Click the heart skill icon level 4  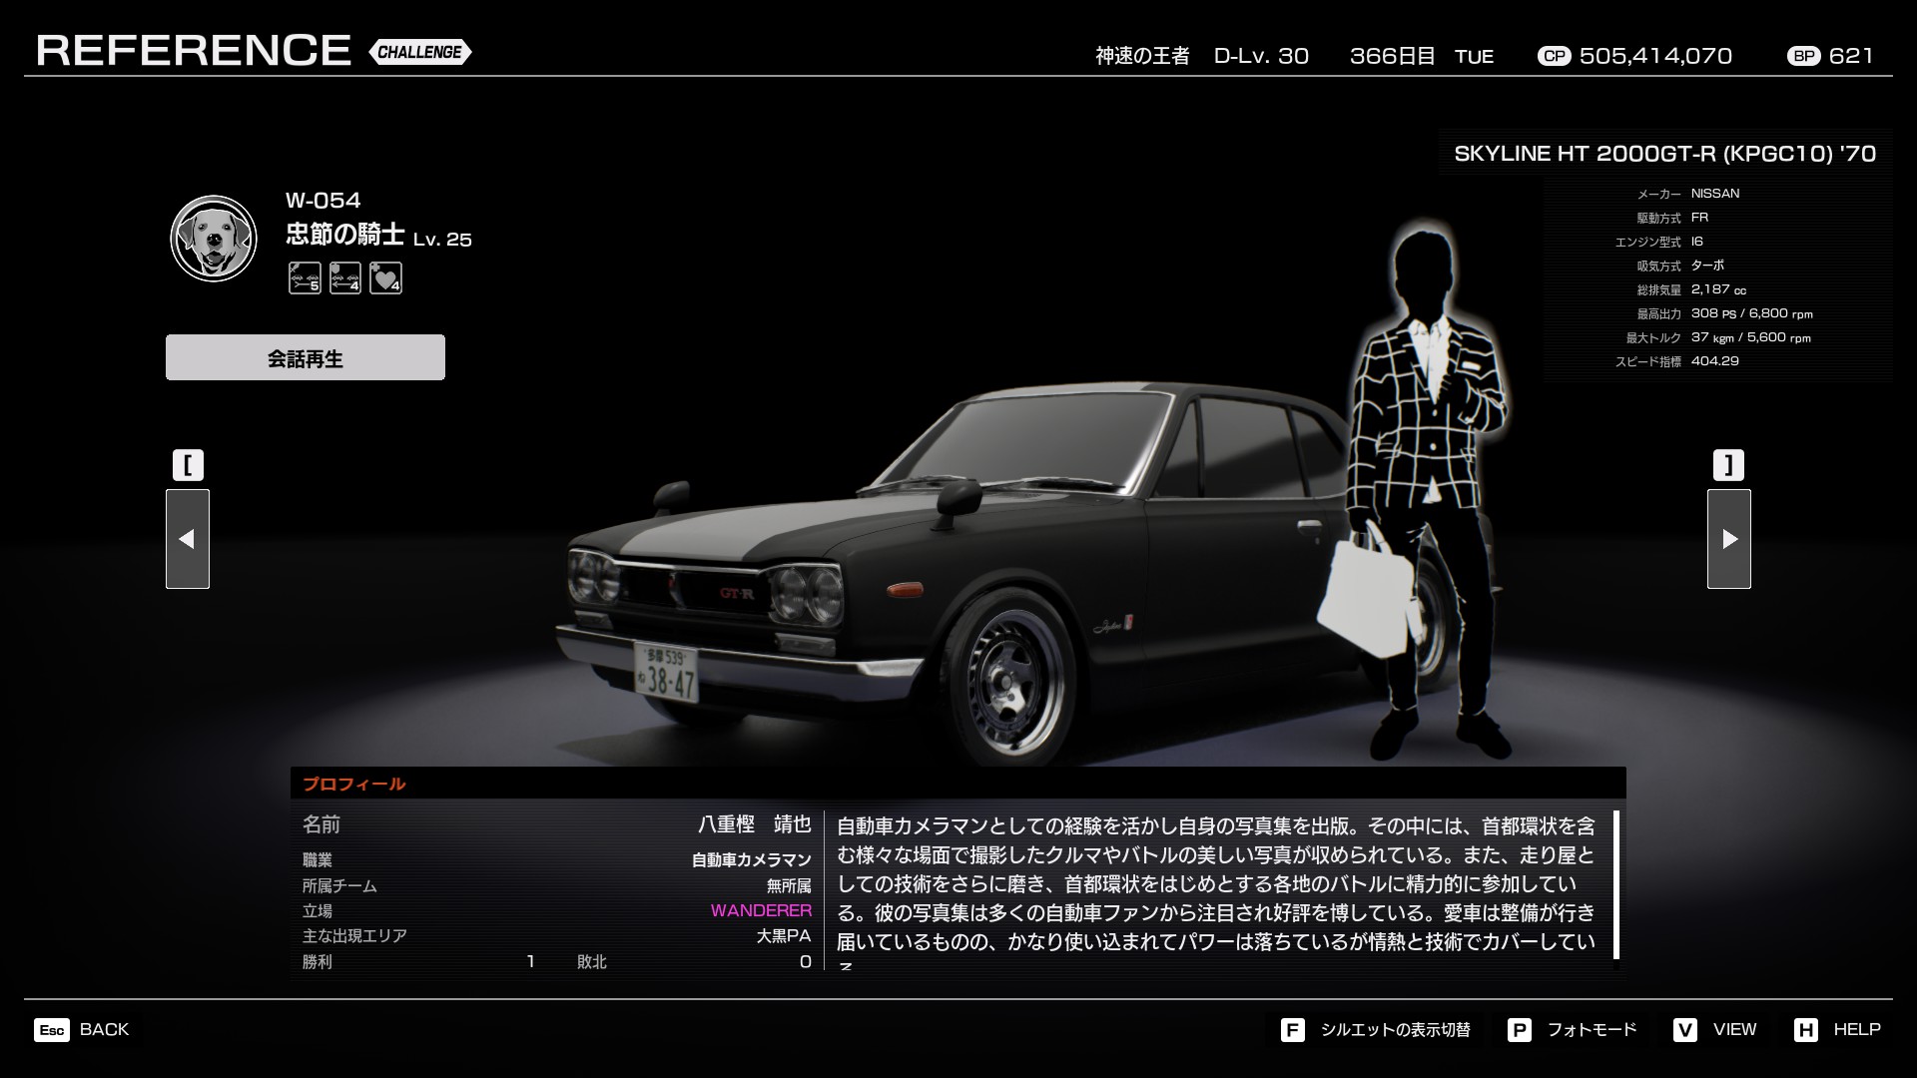pyautogui.click(x=385, y=277)
